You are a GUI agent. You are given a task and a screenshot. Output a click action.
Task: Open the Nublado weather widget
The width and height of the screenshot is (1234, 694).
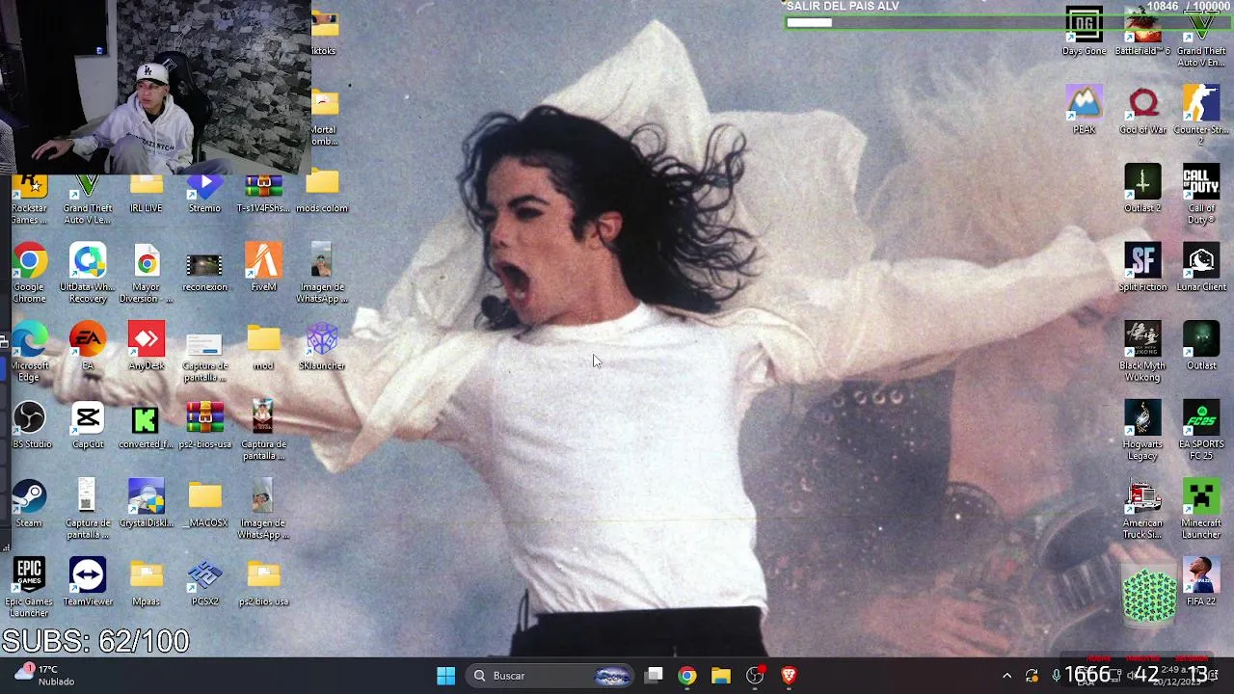point(44,675)
